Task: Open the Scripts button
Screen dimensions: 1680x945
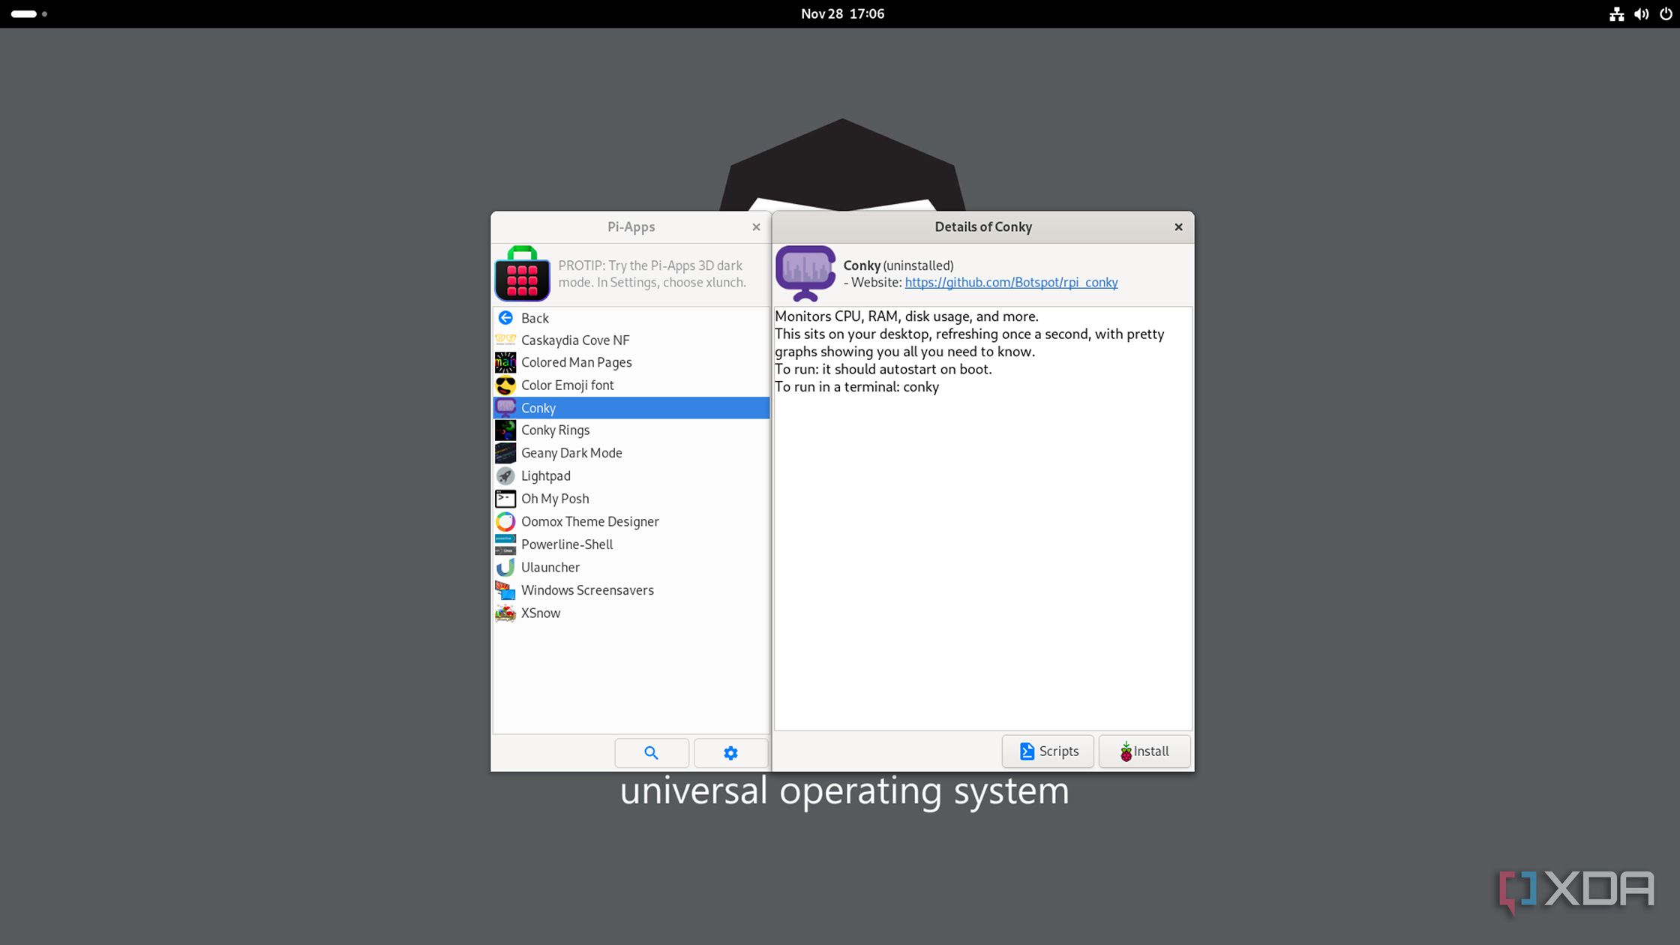Action: 1048,751
